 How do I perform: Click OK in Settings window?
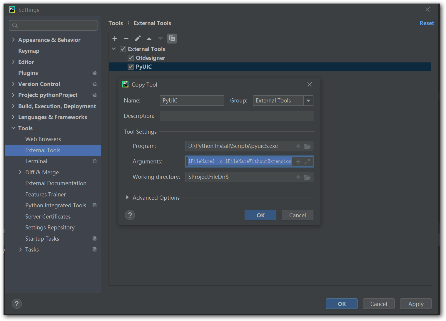point(342,304)
